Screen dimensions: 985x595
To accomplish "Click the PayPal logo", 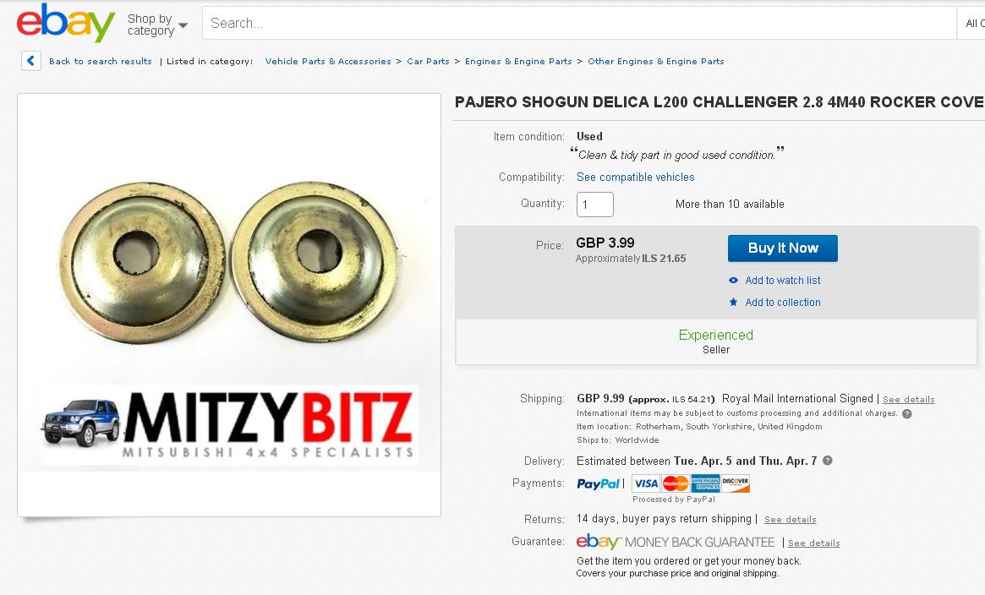I will click(598, 483).
